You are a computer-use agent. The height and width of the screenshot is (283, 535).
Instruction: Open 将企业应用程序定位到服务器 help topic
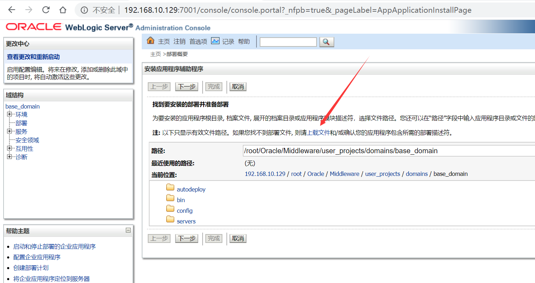click(x=52, y=279)
